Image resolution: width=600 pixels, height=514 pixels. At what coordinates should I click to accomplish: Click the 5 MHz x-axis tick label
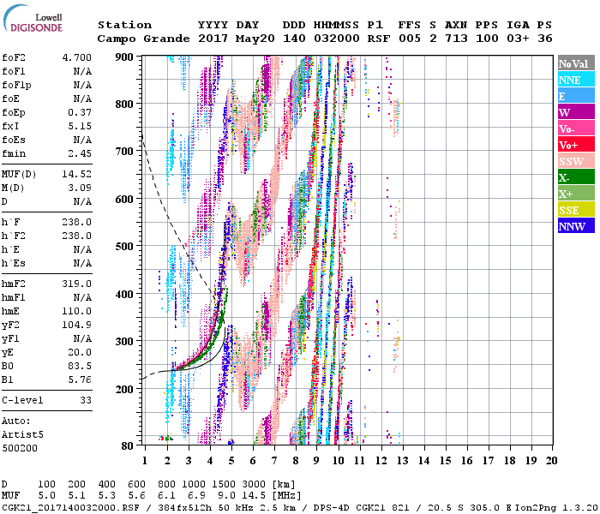coord(231,461)
